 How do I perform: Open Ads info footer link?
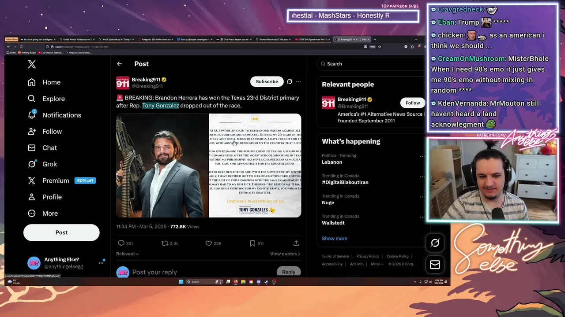(x=357, y=264)
